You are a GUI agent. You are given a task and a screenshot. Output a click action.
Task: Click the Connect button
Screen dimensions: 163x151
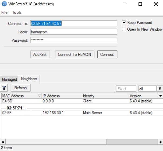pyautogui.click(x=107, y=54)
